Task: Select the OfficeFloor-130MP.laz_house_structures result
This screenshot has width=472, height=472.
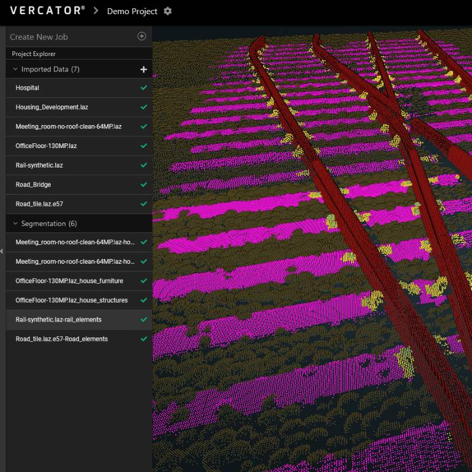Action: (71, 300)
